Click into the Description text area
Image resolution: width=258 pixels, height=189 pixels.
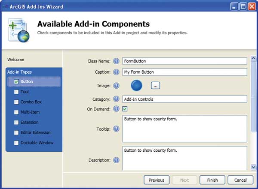[184, 159]
